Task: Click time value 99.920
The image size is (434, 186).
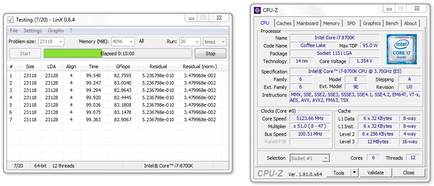Action: (93, 98)
